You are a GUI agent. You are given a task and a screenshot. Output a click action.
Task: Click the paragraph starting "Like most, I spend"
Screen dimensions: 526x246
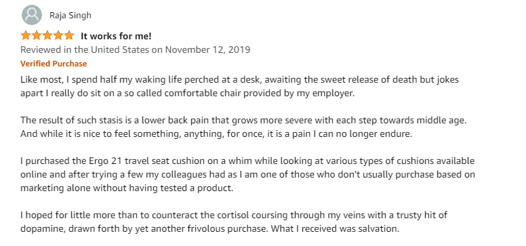239,87
